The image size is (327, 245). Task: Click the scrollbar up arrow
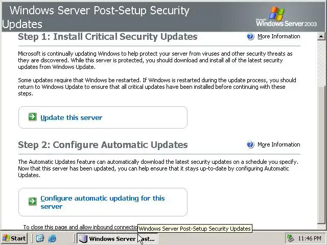pyautogui.click(x=321, y=36)
